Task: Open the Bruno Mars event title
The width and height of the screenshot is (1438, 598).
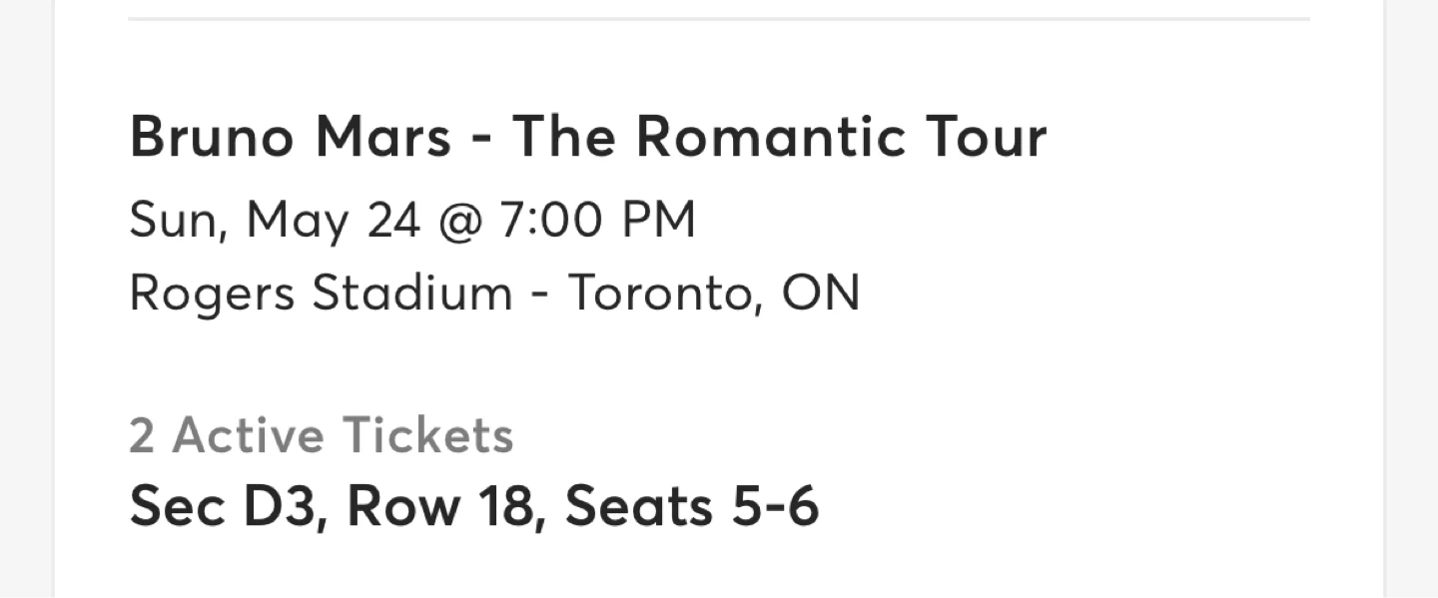Action: (587, 137)
